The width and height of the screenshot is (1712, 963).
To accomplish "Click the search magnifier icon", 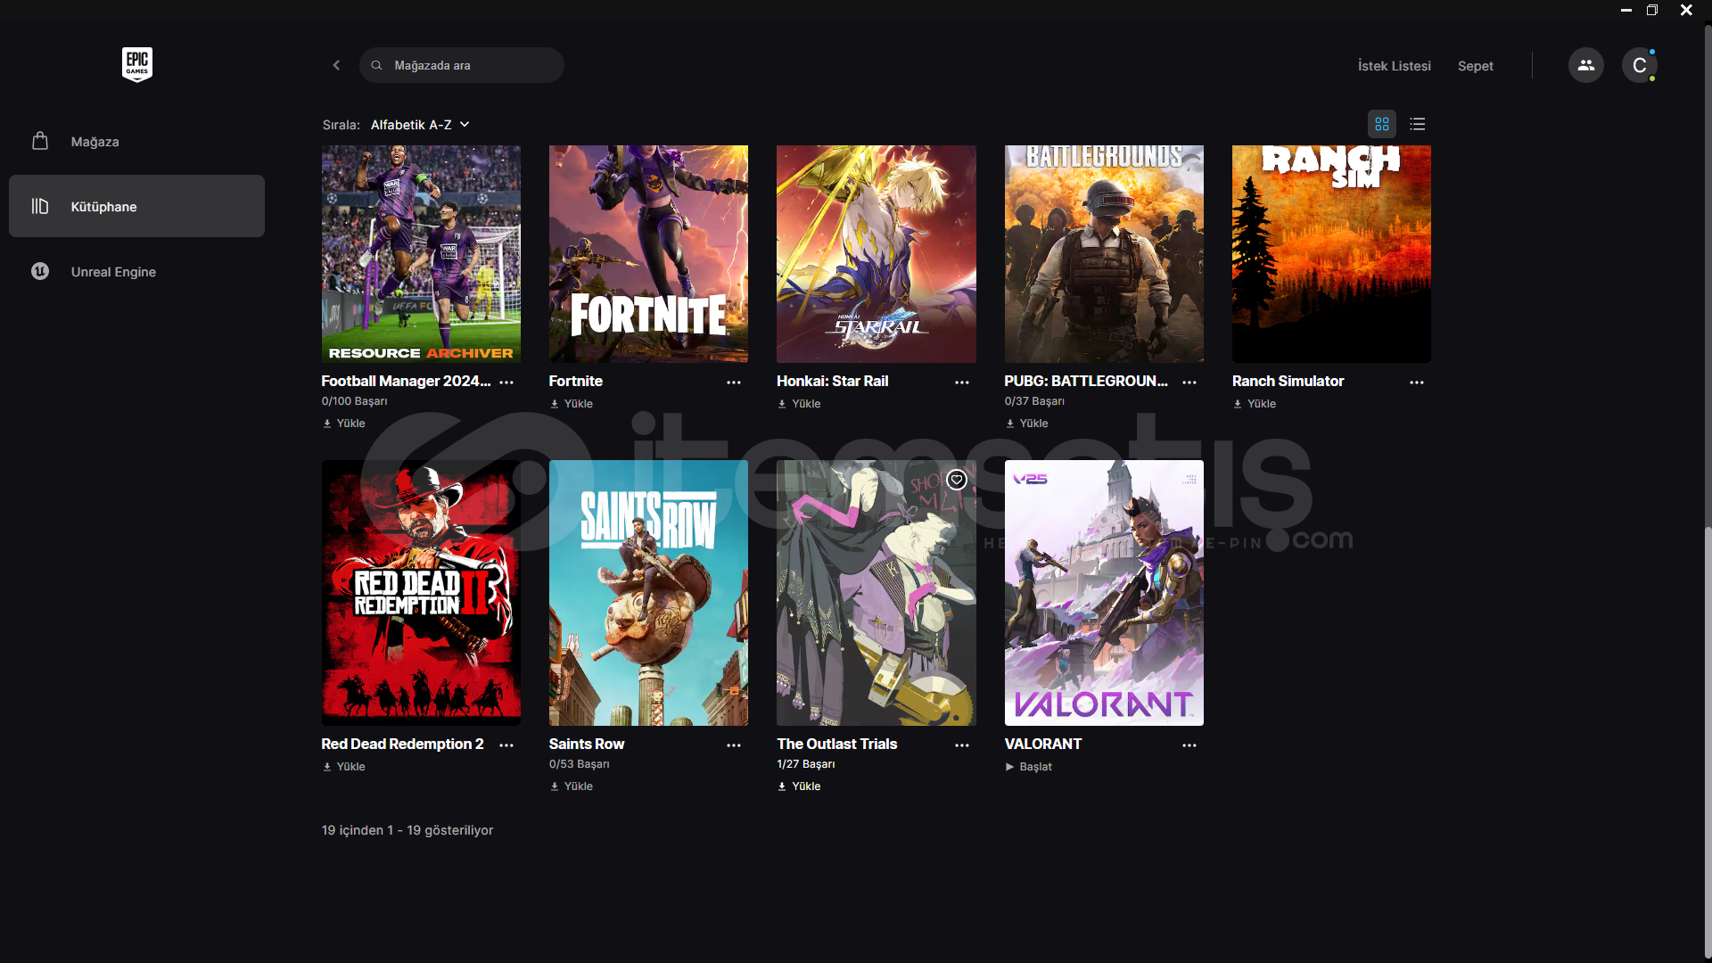I will pos(377,65).
